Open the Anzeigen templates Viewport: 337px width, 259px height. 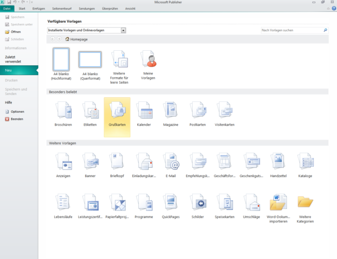click(x=63, y=165)
